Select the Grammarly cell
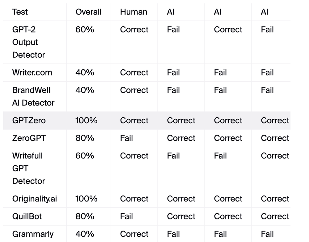309x242 pixels. (x=33, y=234)
